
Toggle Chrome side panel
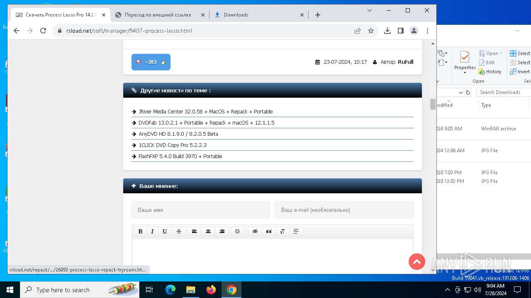coord(401,31)
